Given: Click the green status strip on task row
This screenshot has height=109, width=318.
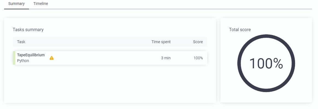Looking at the screenshot, I should (x=14, y=58).
